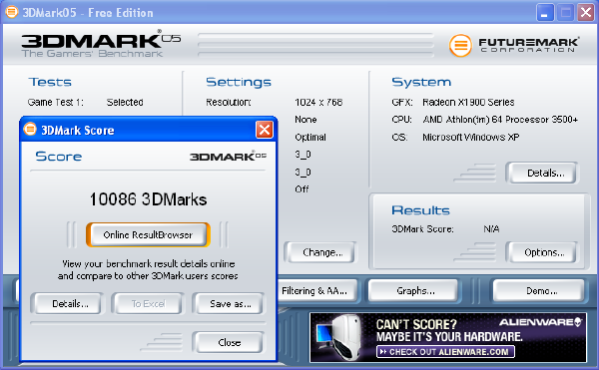
Task: Click the disabled maximize window button
Action: click(x=566, y=13)
